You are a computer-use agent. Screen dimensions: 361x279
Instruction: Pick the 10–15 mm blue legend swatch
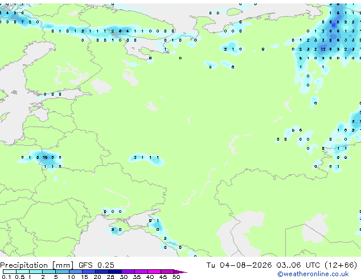[76, 272]
